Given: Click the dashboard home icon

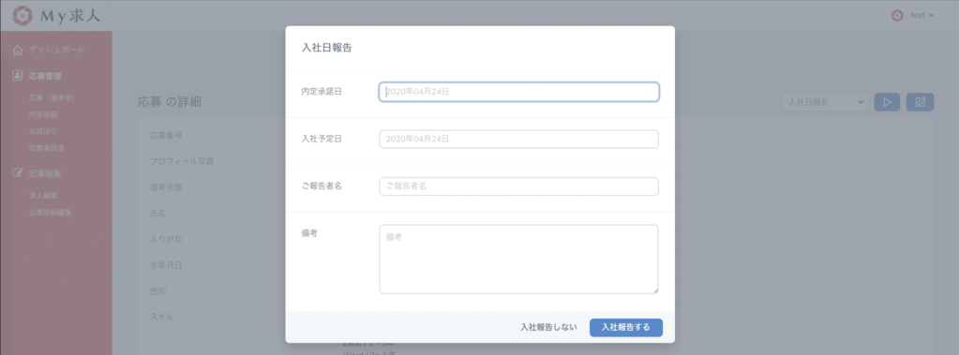Looking at the screenshot, I should [x=18, y=51].
